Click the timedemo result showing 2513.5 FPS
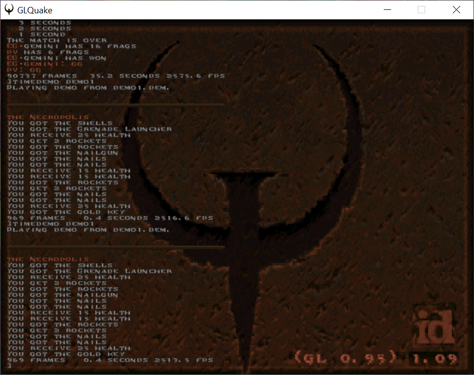The width and height of the screenshot is (474, 375). pyautogui.click(x=110, y=360)
